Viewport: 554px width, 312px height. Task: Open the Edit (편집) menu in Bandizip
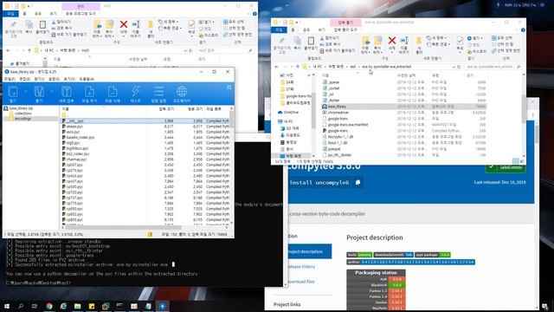(x=24, y=79)
